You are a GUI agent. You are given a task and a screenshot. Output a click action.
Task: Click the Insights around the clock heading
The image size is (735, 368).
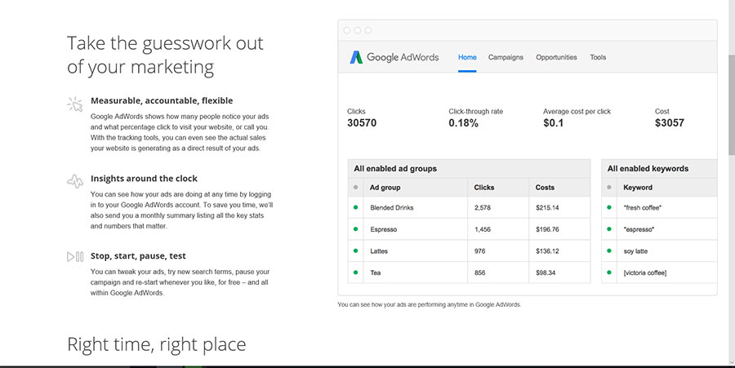pos(144,179)
